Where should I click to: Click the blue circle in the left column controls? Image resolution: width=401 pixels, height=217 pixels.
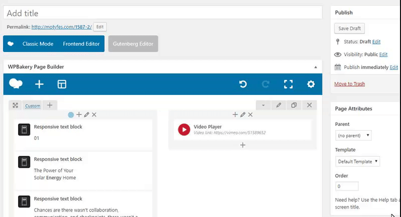pyautogui.click(x=71, y=114)
